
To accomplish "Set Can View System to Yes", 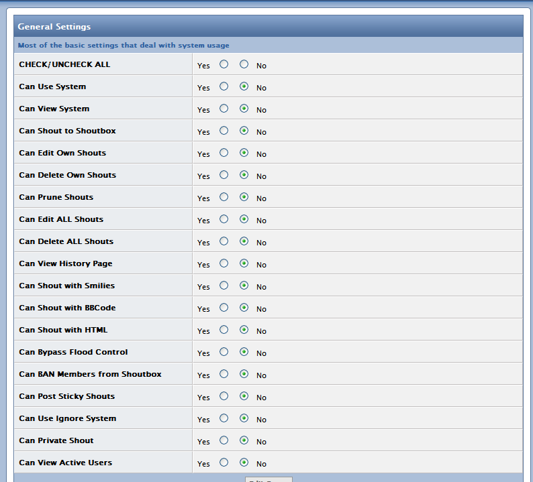I will click(224, 109).
